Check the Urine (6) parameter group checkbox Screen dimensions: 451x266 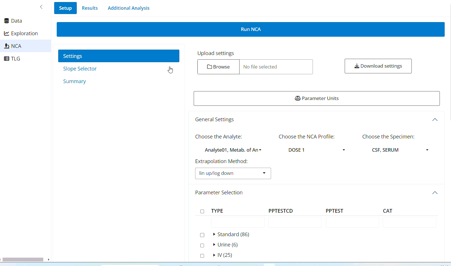point(202,245)
